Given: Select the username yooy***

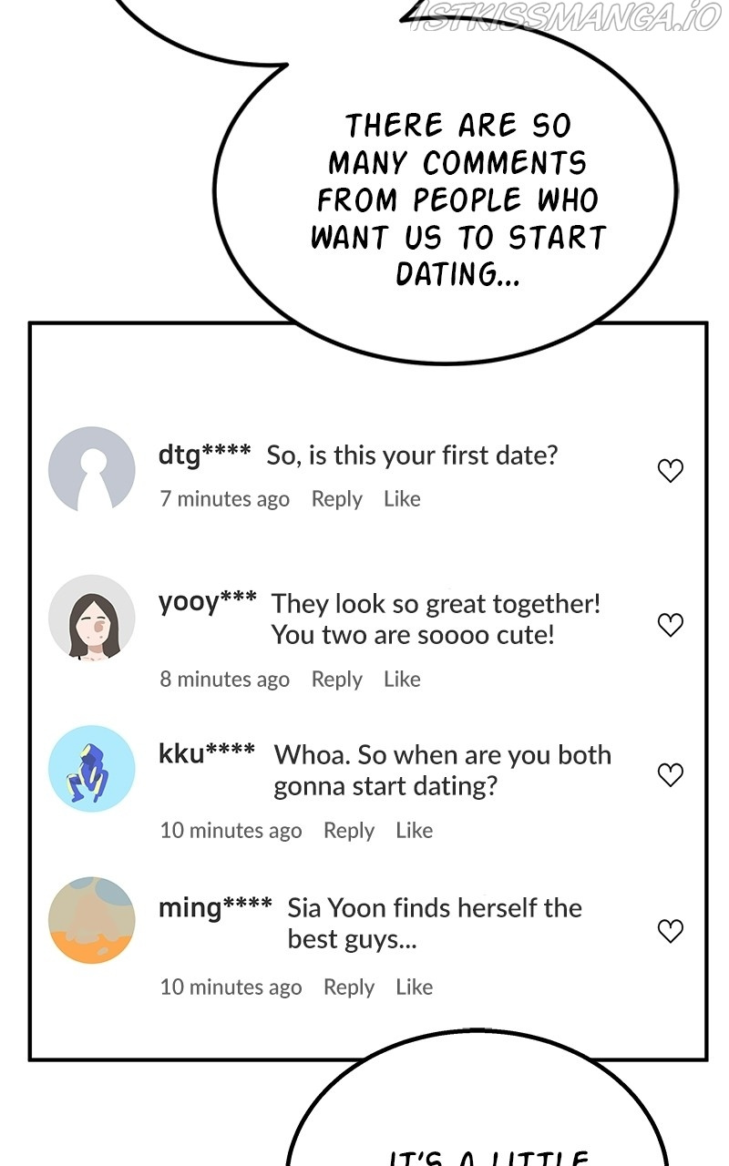Looking at the screenshot, I should tap(207, 602).
